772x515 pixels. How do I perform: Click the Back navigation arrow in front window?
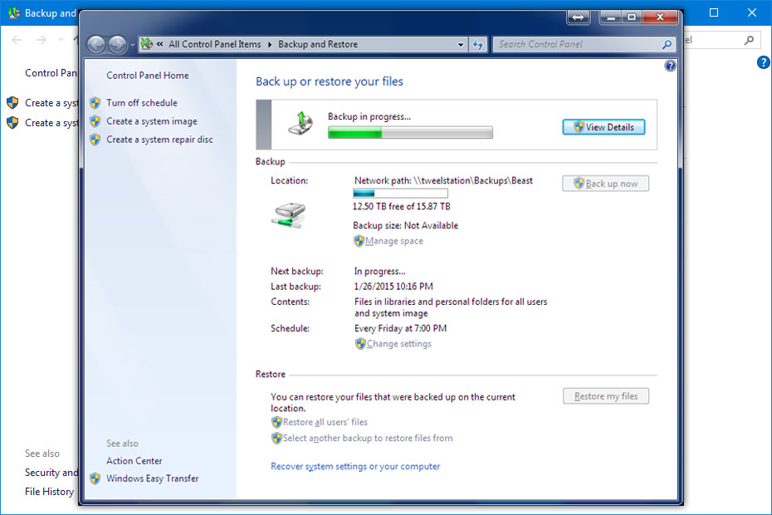tap(96, 45)
